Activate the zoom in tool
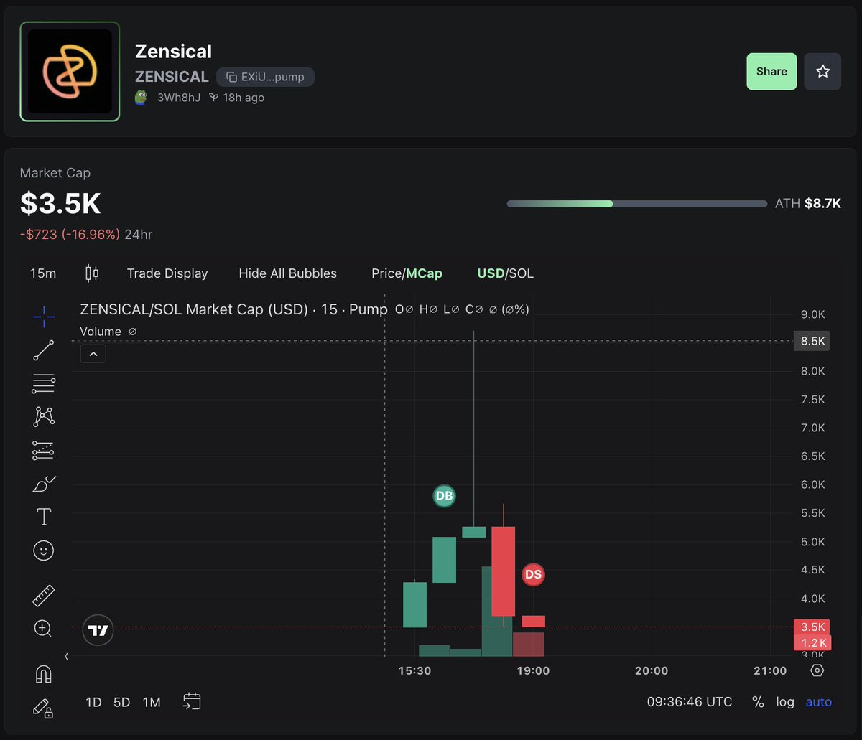Image resolution: width=862 pixels, height=740 pixels. click(x=43, y=629)
